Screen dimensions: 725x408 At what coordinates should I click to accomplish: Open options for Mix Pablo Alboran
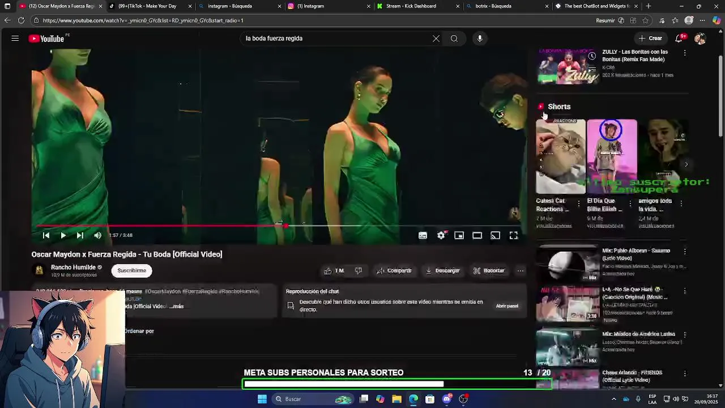click(685, 251)
